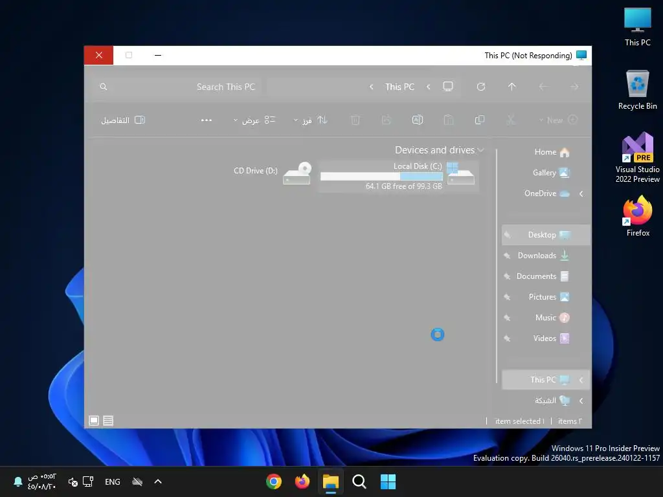Show hidden tray icons chevron
This screenshot has width=663, height=497.
[x=158, y=481]
